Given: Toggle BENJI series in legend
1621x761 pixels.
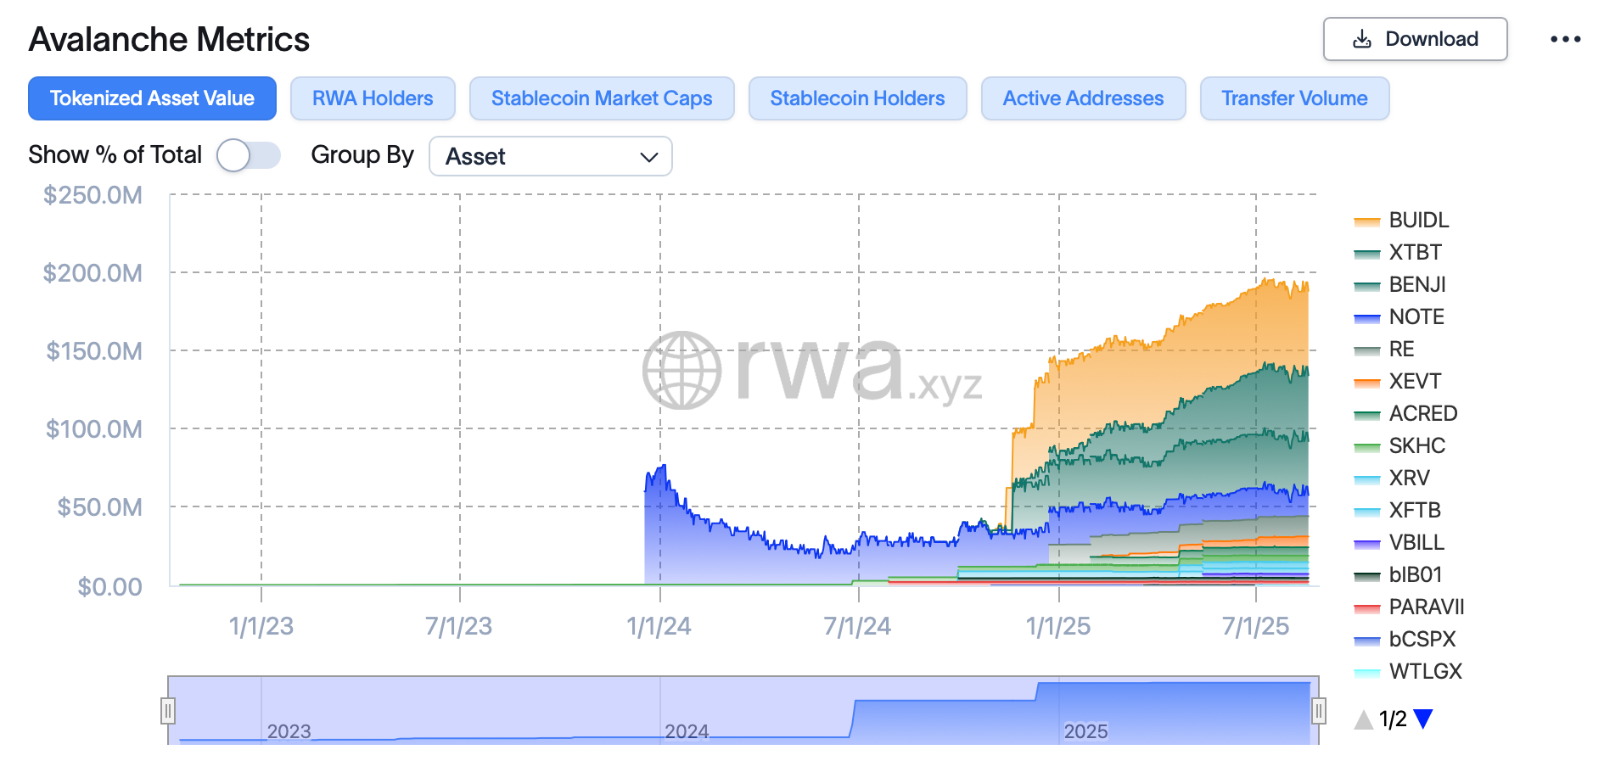Looking at the screenshot, I should coord(1399,285).
